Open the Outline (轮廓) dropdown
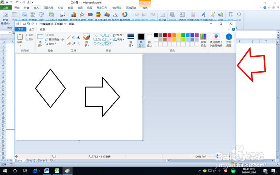 [119, 35]
